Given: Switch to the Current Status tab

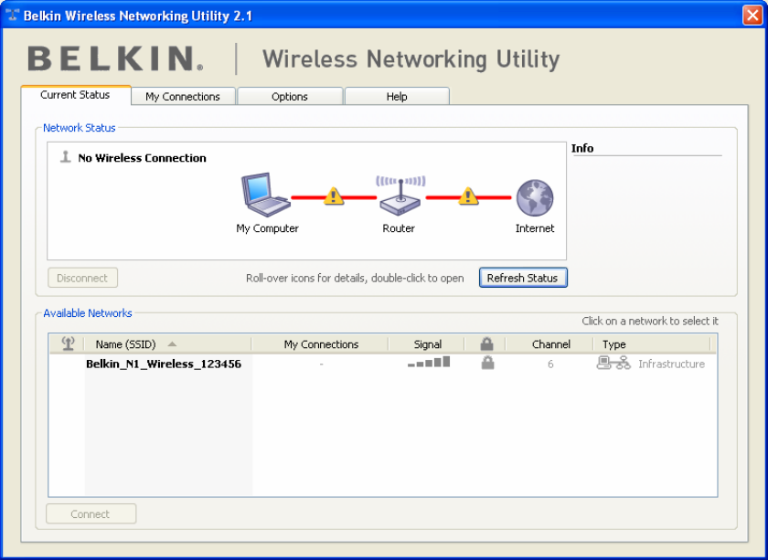Looking at the screenshot, I should click(75, 95).
